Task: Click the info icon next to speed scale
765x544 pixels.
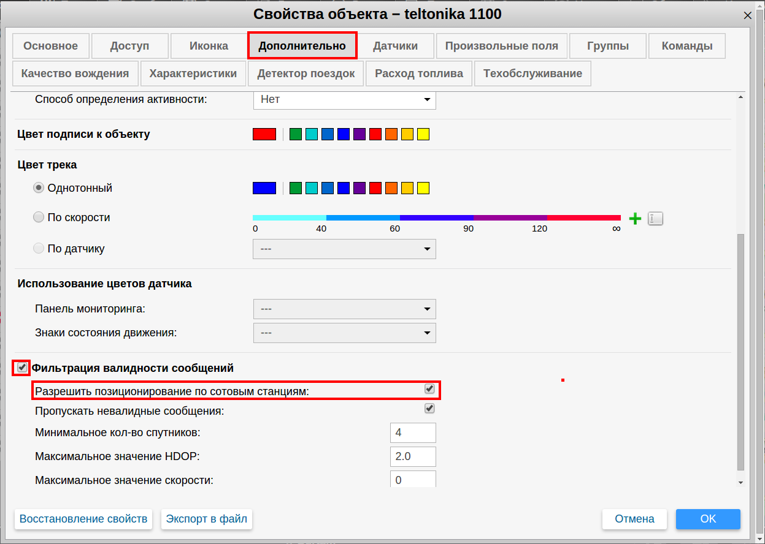Action: click(655, 219)
